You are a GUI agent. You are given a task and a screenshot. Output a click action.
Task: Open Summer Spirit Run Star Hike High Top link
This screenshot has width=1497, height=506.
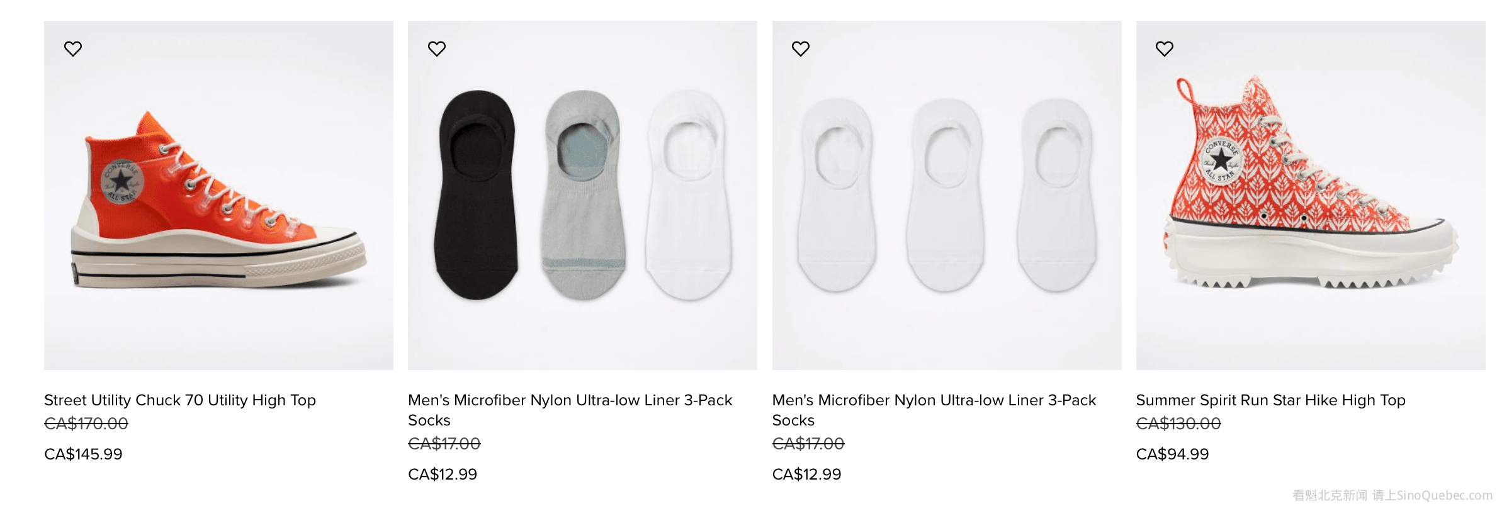coord(1270,400)
